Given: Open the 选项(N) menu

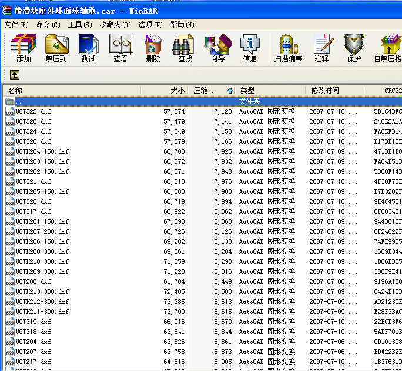Looking at the screenshot, I should click(x=150, y=25).
